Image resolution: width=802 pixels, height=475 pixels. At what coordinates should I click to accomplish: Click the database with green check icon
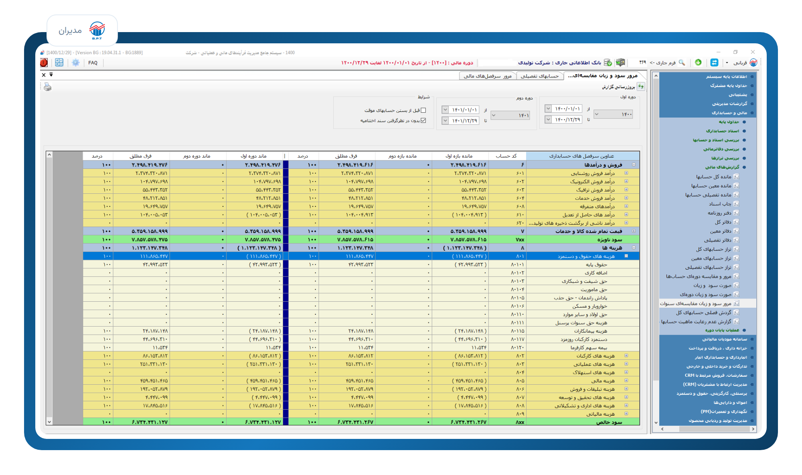point(608,63)
